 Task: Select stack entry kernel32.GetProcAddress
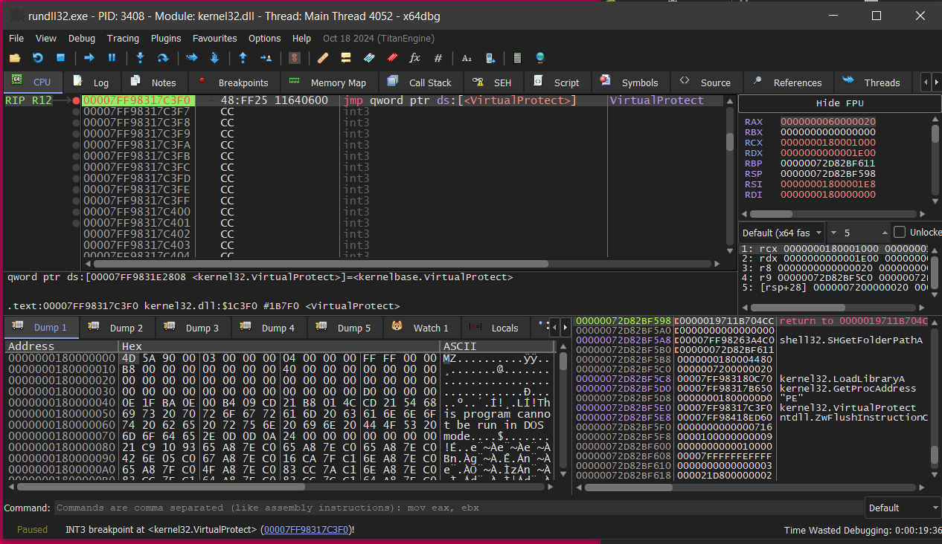[848, 389]
